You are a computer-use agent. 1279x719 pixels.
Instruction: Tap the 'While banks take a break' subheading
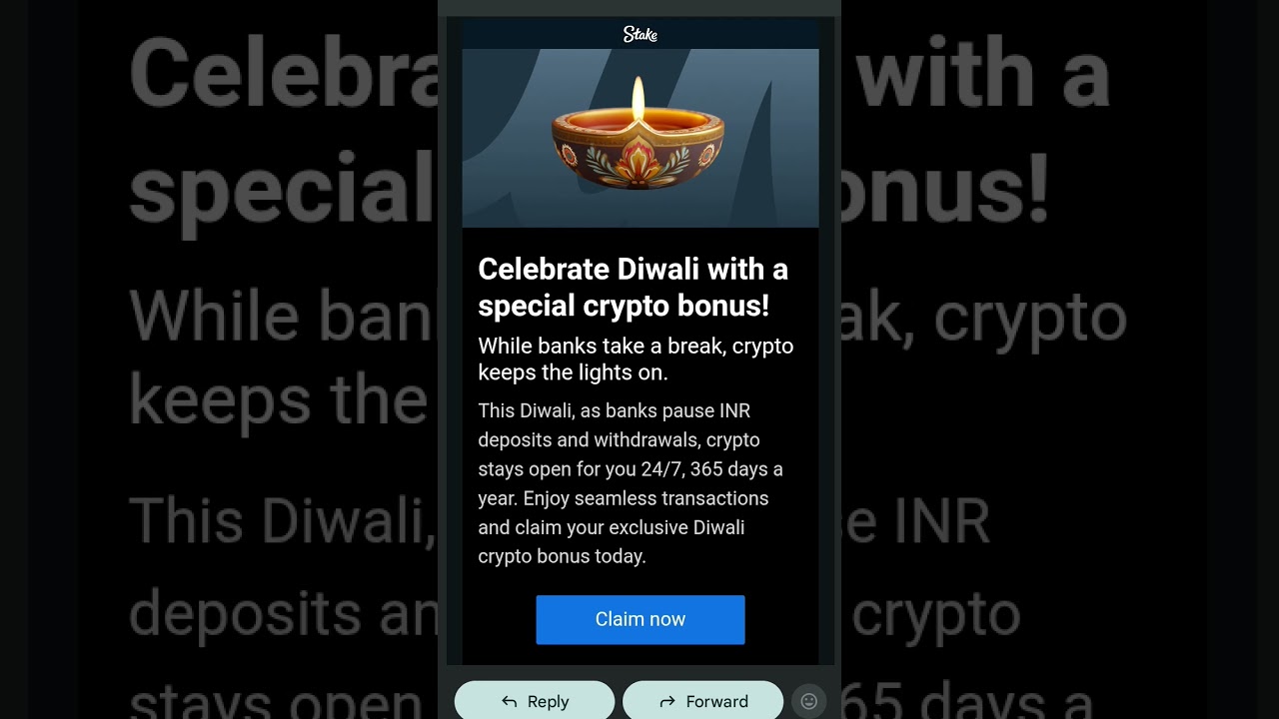[636, 359]
